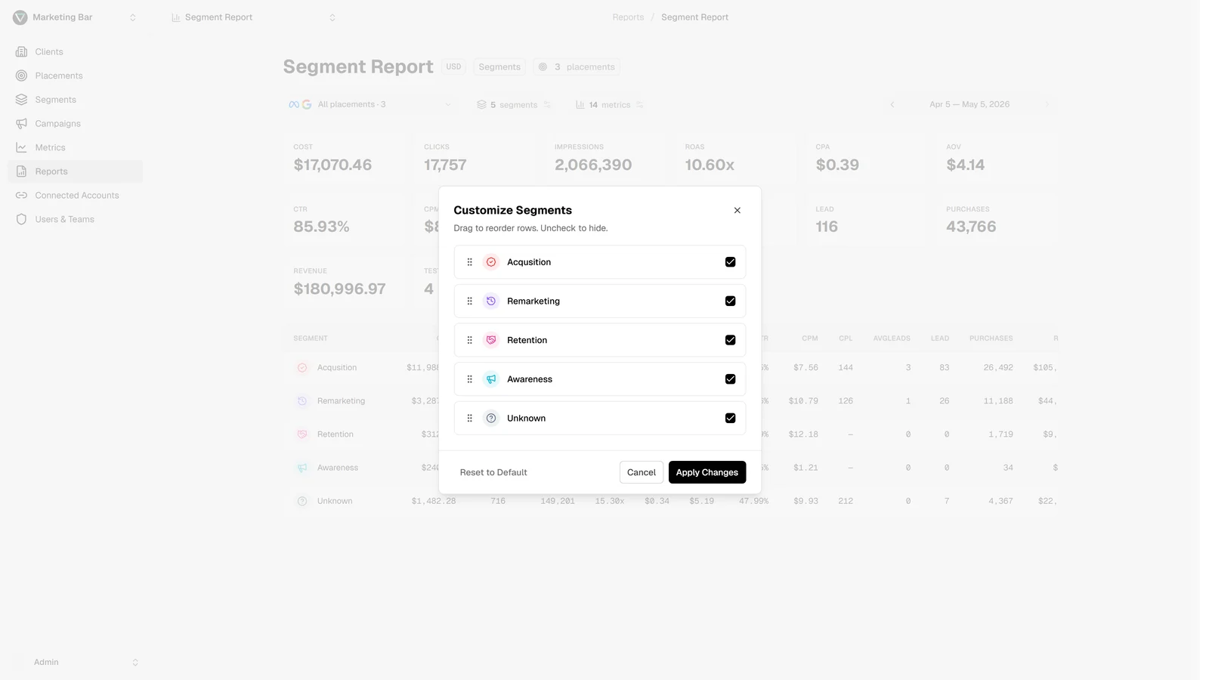
Task: Click the Awareness drag handle in dialog
Action: (469, 379)
